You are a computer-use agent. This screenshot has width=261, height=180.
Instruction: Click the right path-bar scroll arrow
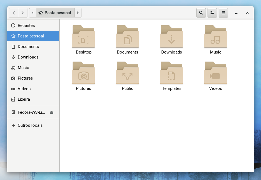pyautogui.click(x=78, y=13)
